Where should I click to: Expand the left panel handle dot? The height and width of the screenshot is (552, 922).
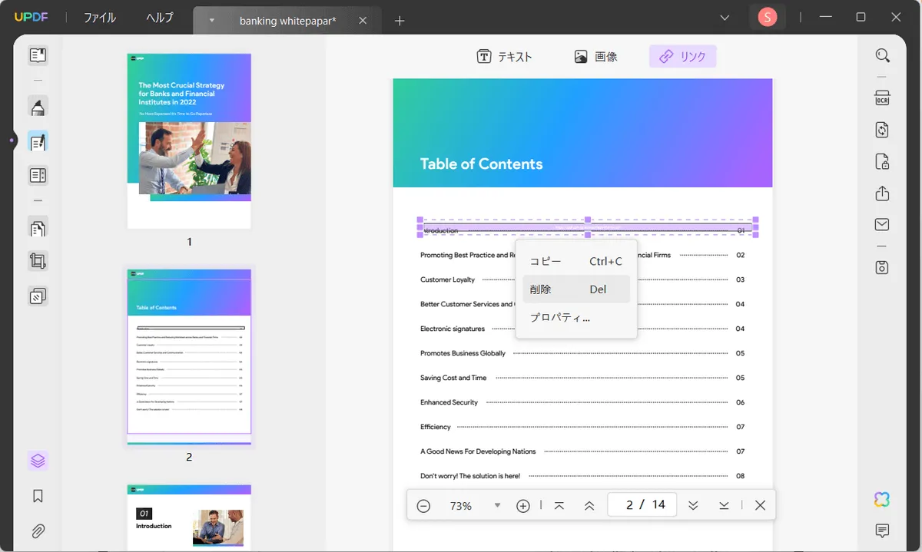[x=12, y=141]
